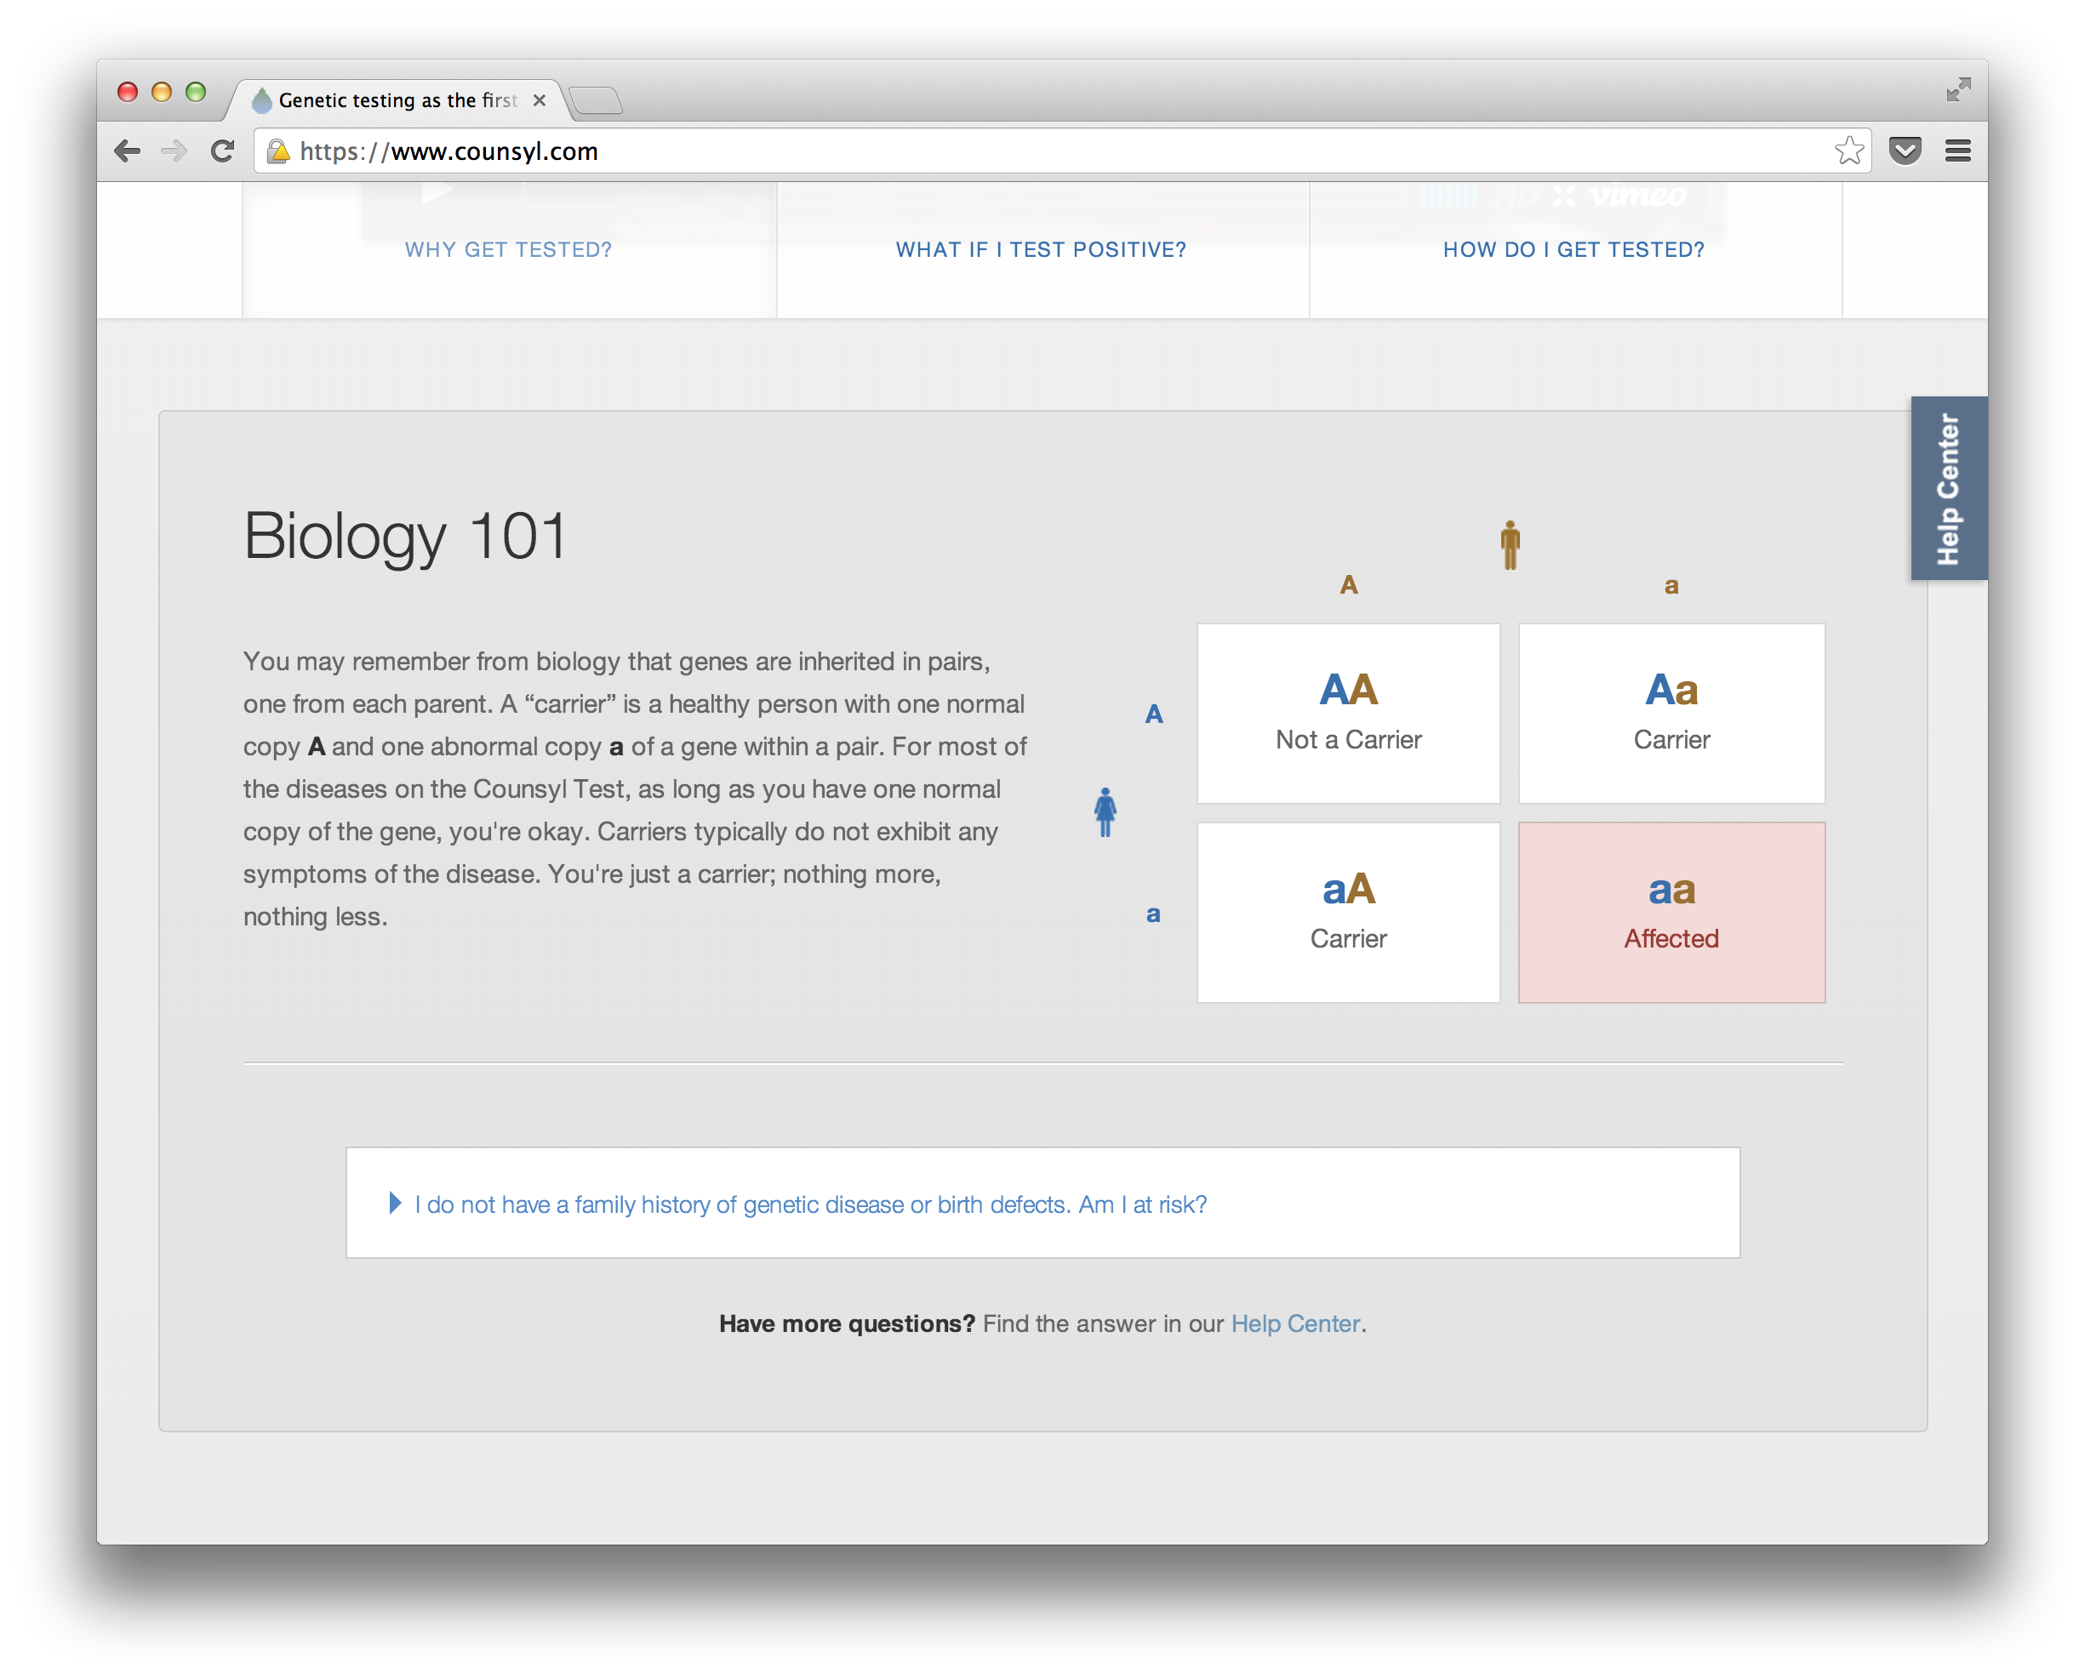The height and width of the screenshot is (1679, 2085).
Task: Select the AA Not a Carrier cell
Action: click(1348, 714)
